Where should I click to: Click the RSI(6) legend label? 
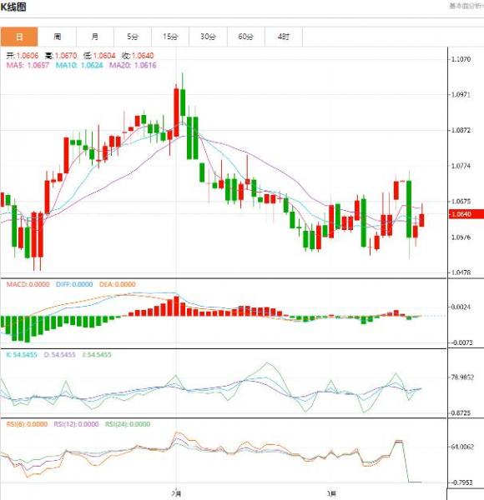click(28, 424)
